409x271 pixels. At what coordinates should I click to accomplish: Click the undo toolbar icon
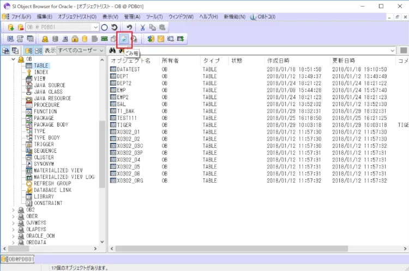click(x=129, y=27)
